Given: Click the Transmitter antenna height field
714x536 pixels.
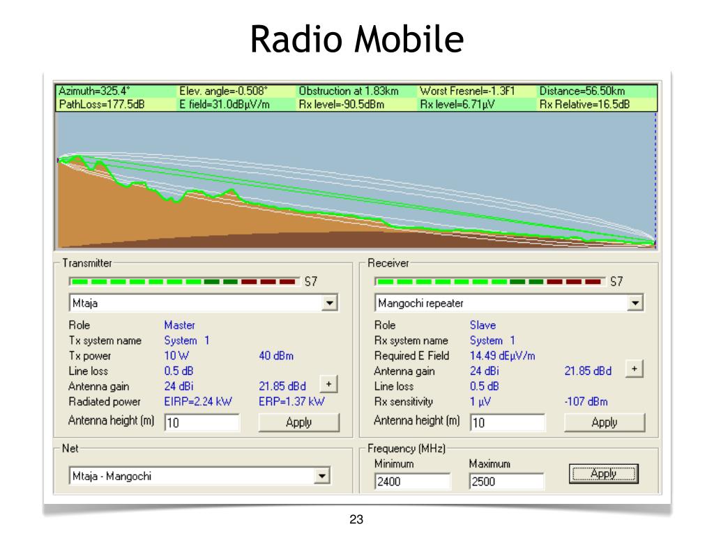Looking at the screenshot, I should click(202, 422).
